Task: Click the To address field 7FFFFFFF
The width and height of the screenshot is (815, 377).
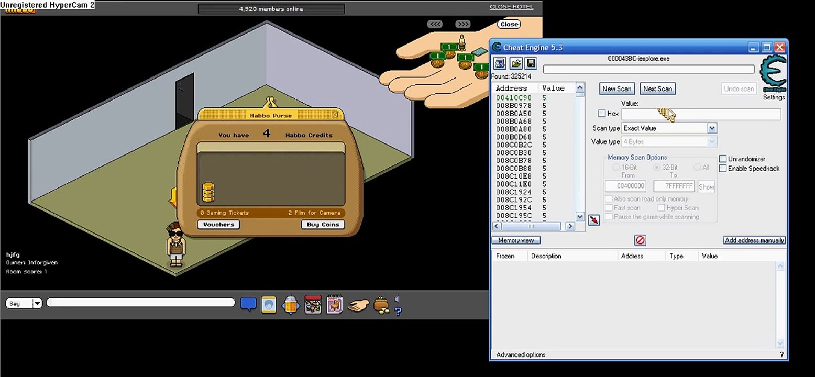Action: [674, 186]
